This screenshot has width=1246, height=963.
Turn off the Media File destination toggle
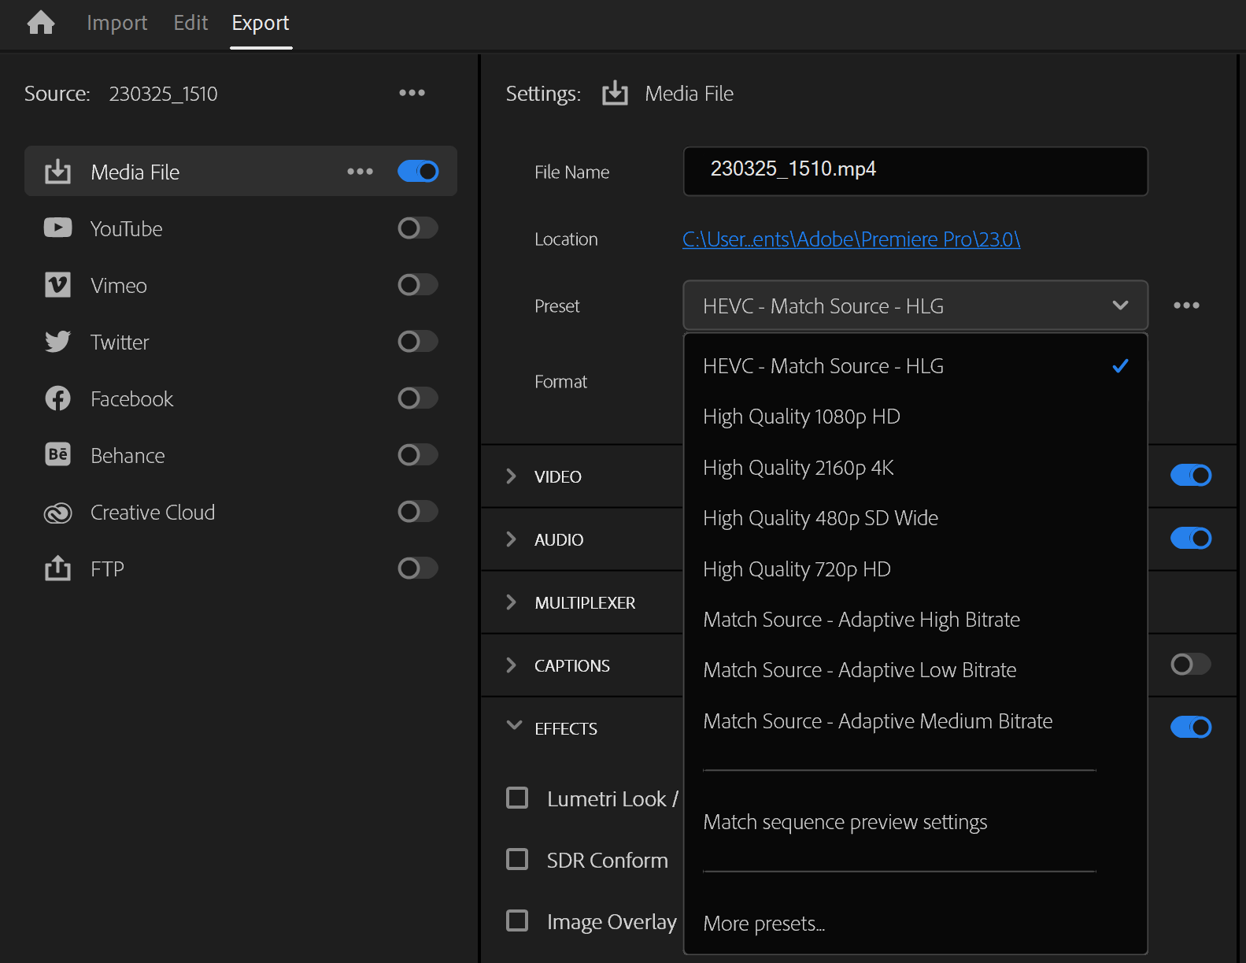point(418,172)
